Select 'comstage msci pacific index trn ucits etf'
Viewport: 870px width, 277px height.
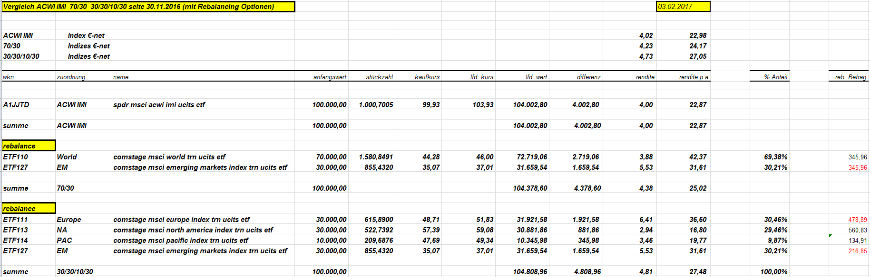click(181, 240)
